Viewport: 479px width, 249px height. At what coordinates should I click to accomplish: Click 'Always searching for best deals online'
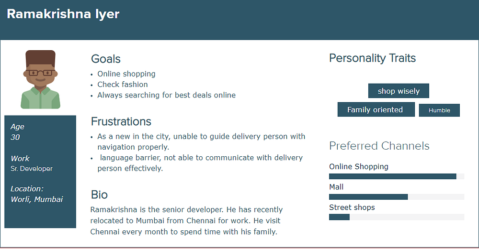coord(167,95)
